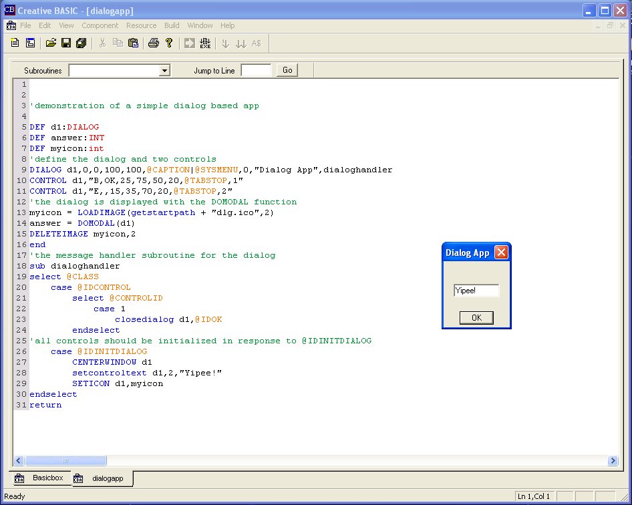Viewport: 632px width, 505px height.
Task: Click the @CAPTION keyword on line 9
Action: tap(168, 170)
